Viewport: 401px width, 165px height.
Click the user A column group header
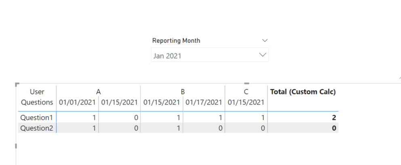99,92
